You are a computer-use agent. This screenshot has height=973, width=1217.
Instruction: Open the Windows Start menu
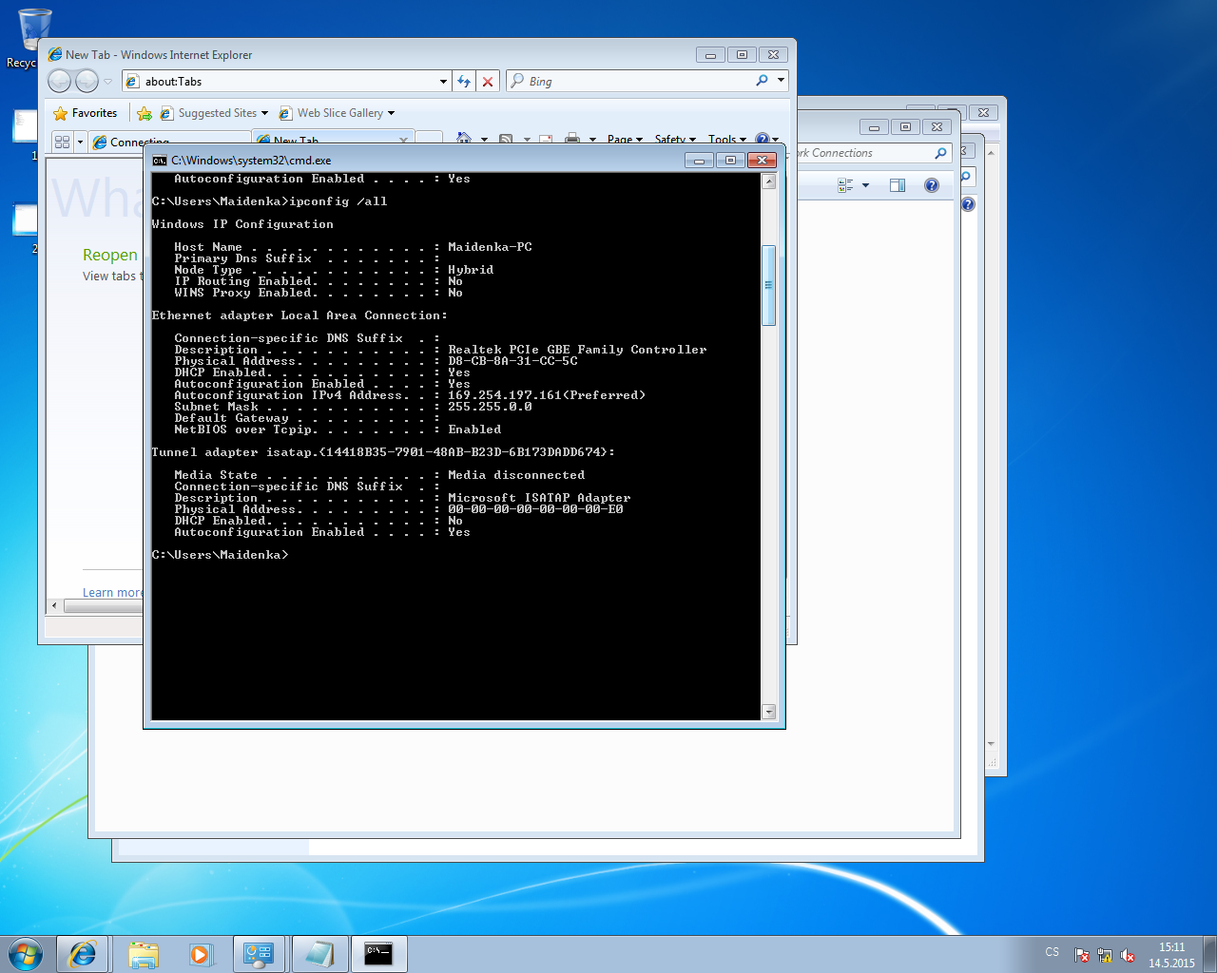tap(26, 954)
